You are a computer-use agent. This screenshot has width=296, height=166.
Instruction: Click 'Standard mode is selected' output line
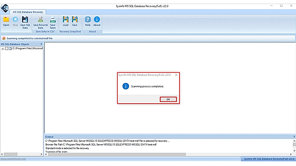(x=67, y=148)
